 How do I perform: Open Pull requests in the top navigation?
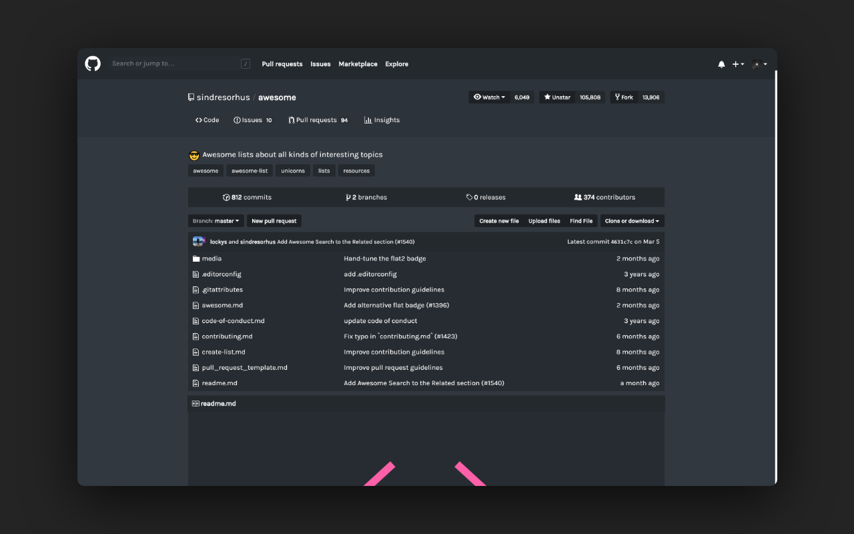[282, 64]
